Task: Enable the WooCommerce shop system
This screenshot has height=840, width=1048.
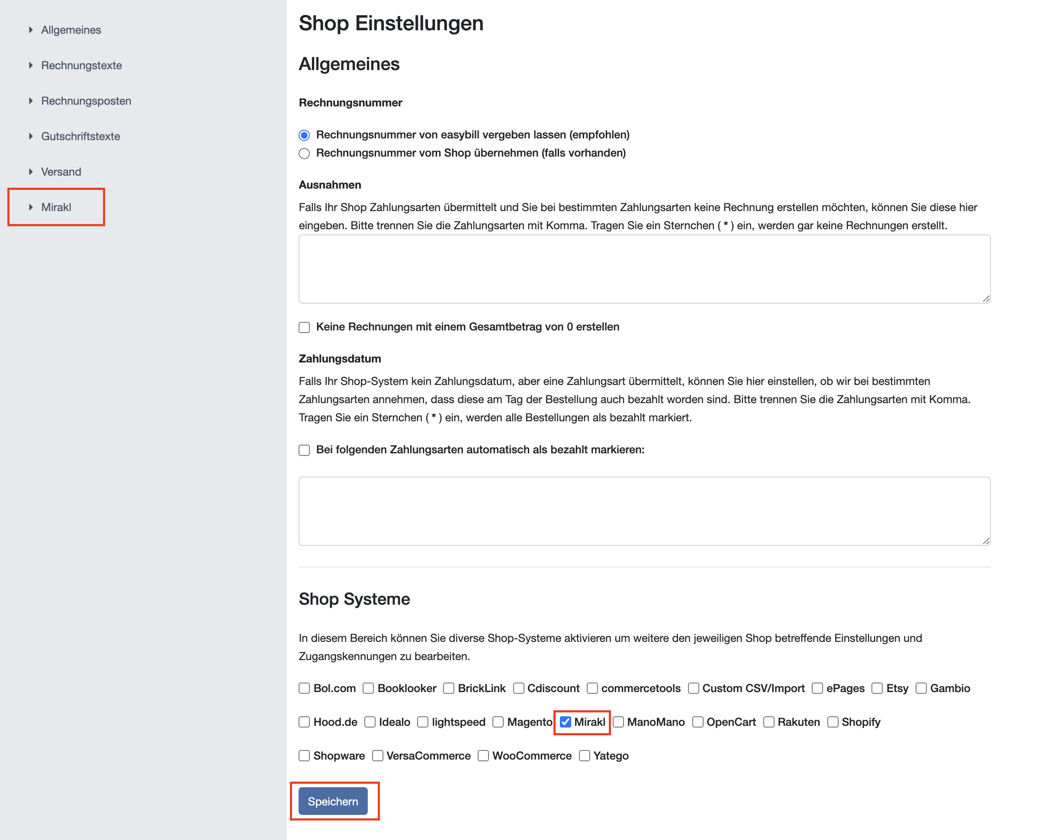Action: coord(483,756)
